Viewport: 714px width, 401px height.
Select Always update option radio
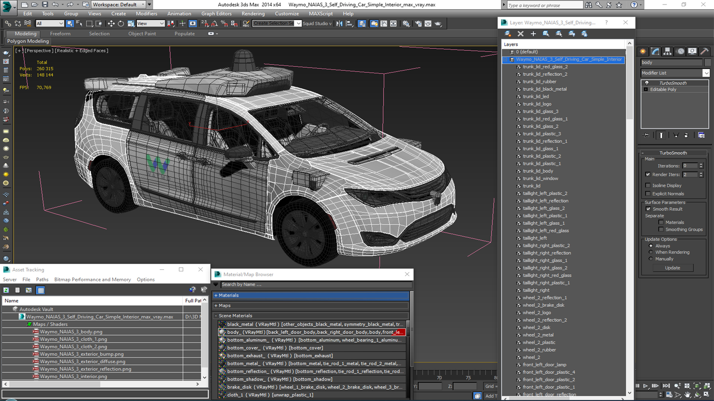651,246
